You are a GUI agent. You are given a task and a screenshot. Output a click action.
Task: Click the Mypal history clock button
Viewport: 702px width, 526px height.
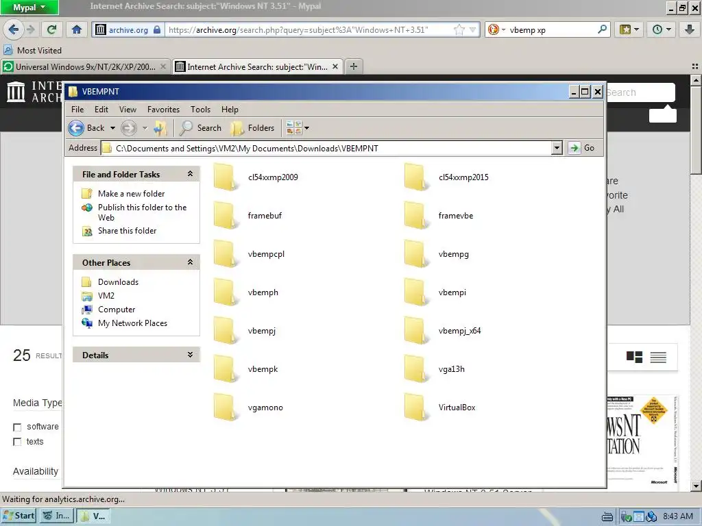click(x=662, y=30)
